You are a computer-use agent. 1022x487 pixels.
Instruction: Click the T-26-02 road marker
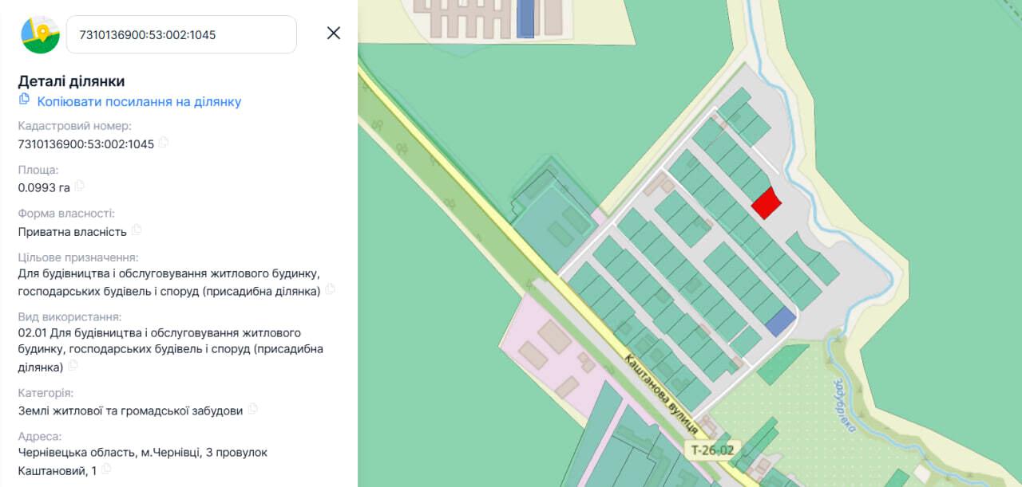pyautogui.click(x=713, y=450)
